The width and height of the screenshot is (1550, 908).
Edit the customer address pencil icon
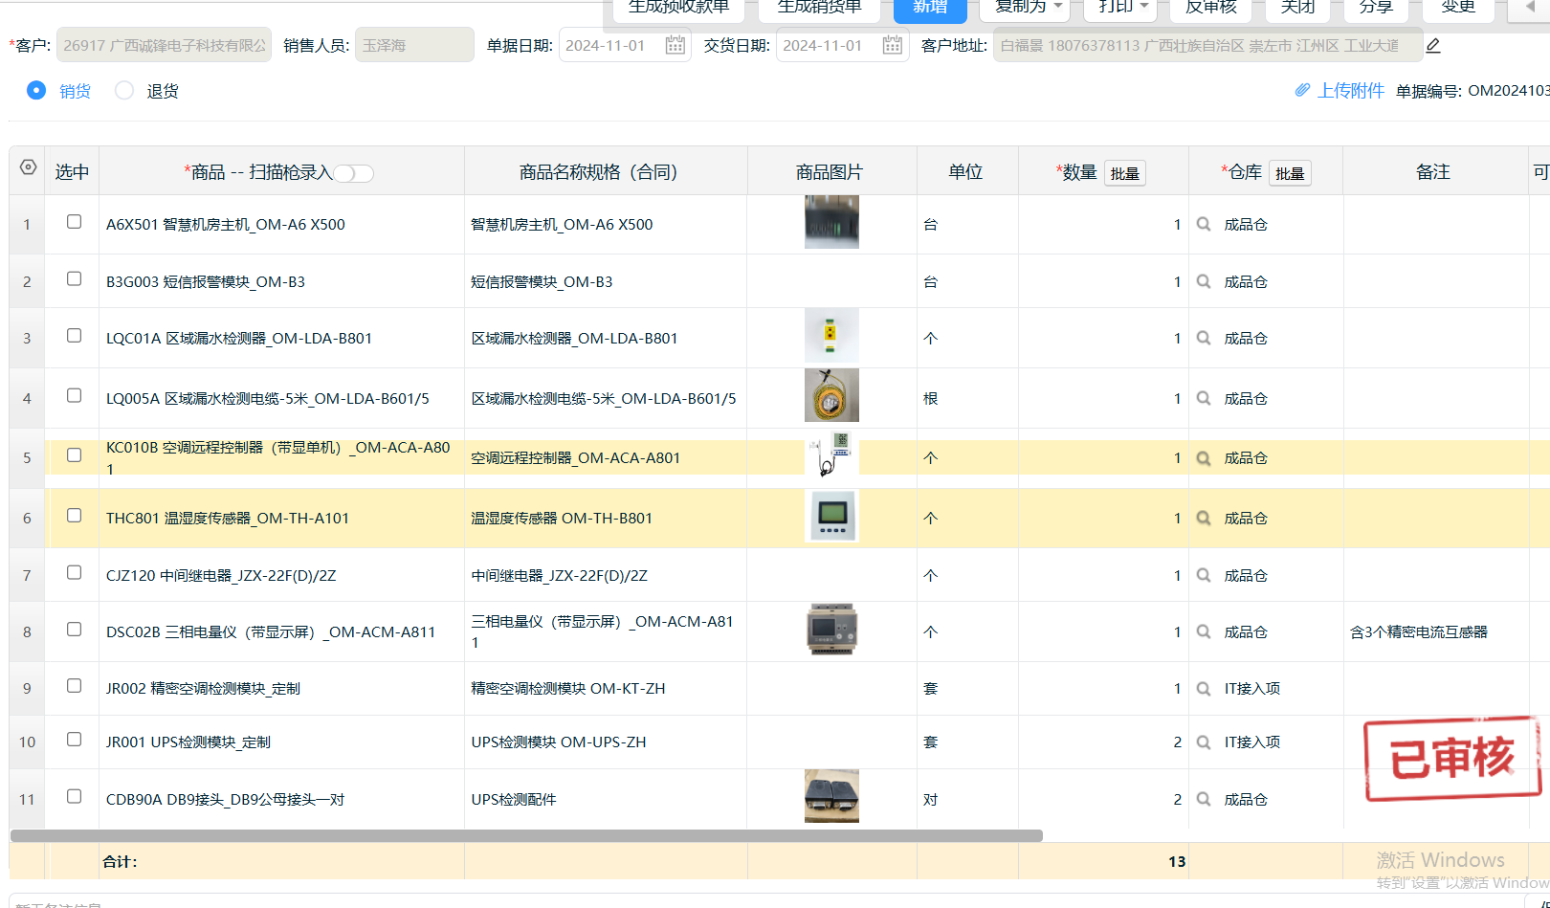point(1433,45)
